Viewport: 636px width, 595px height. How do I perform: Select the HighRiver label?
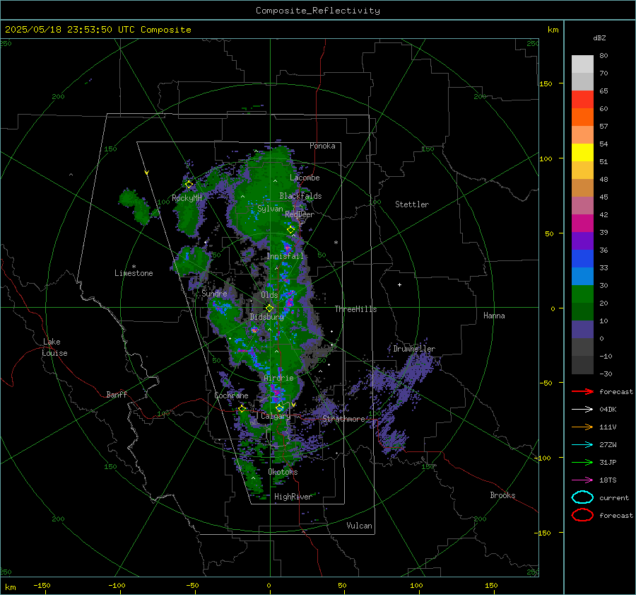(x=293, y=497)
